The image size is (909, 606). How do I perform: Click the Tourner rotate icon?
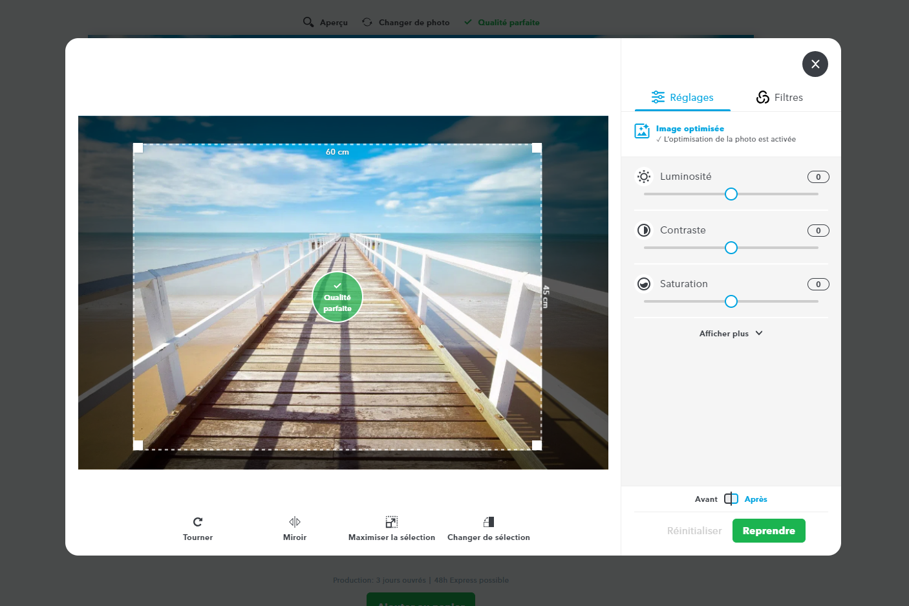198,522
